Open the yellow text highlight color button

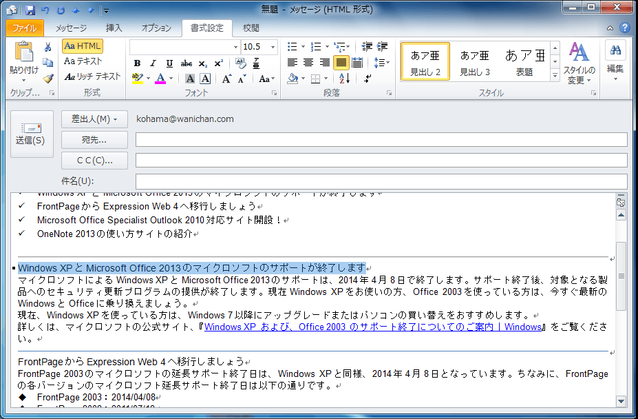(138, 79)
